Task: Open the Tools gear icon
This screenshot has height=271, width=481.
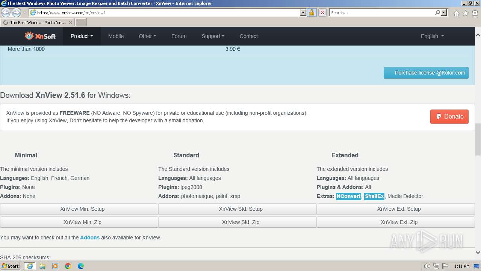Action: [475, 13]
